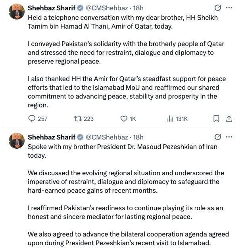This screenshot has height=250, width=246.
Task: Open Shehbaz Sharif name on Iran tweet
Action: click(x=52, y=137)
